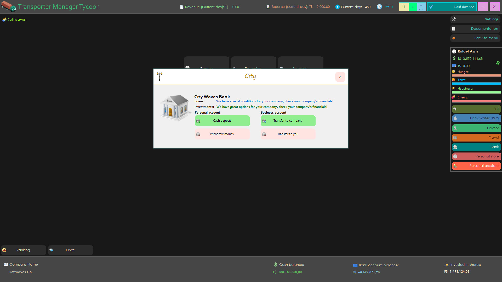Image resolution: width=502 pixels, height=282 pixels.
Task: Click the Transporter Manager Tycoon truck logo
Action: click(x=9, y=7)
